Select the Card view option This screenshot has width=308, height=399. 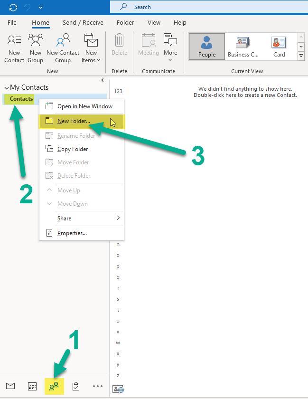pos(279,47)
